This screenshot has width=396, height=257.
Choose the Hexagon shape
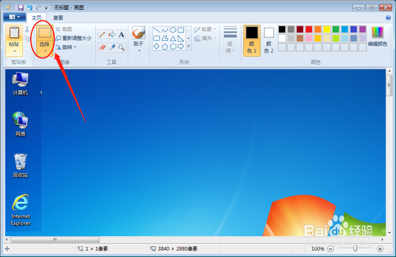[x=173, y=46]
